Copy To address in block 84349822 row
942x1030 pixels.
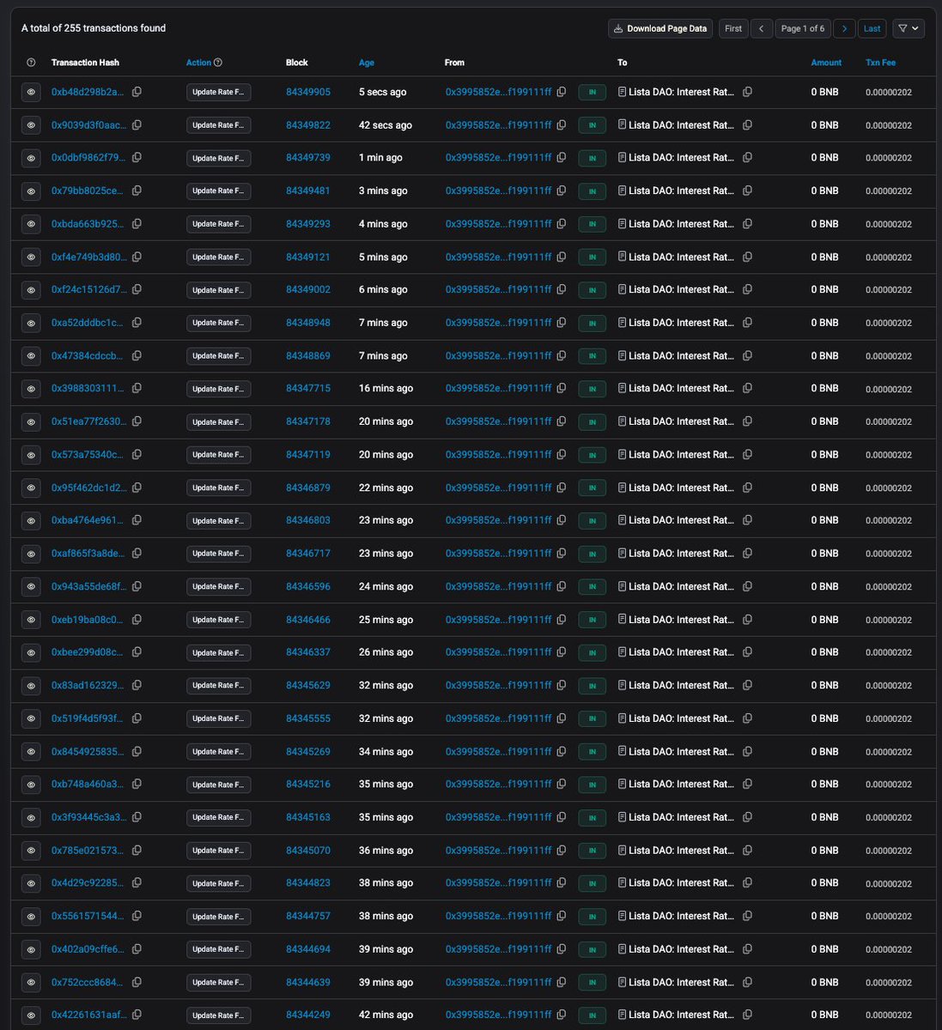click(747, 125)
